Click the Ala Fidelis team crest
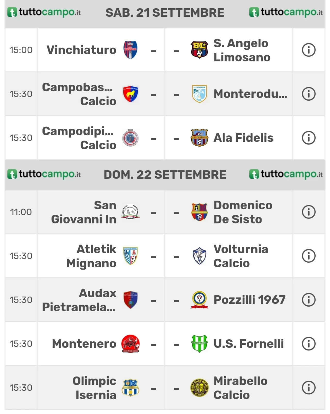Image resolution: width=330 pixels, height=414 pixels. 199,138
